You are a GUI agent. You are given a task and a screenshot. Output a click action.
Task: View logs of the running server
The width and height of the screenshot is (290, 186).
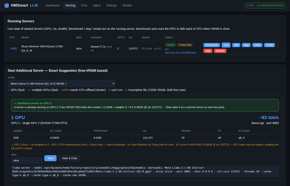(x=246, y=45)
